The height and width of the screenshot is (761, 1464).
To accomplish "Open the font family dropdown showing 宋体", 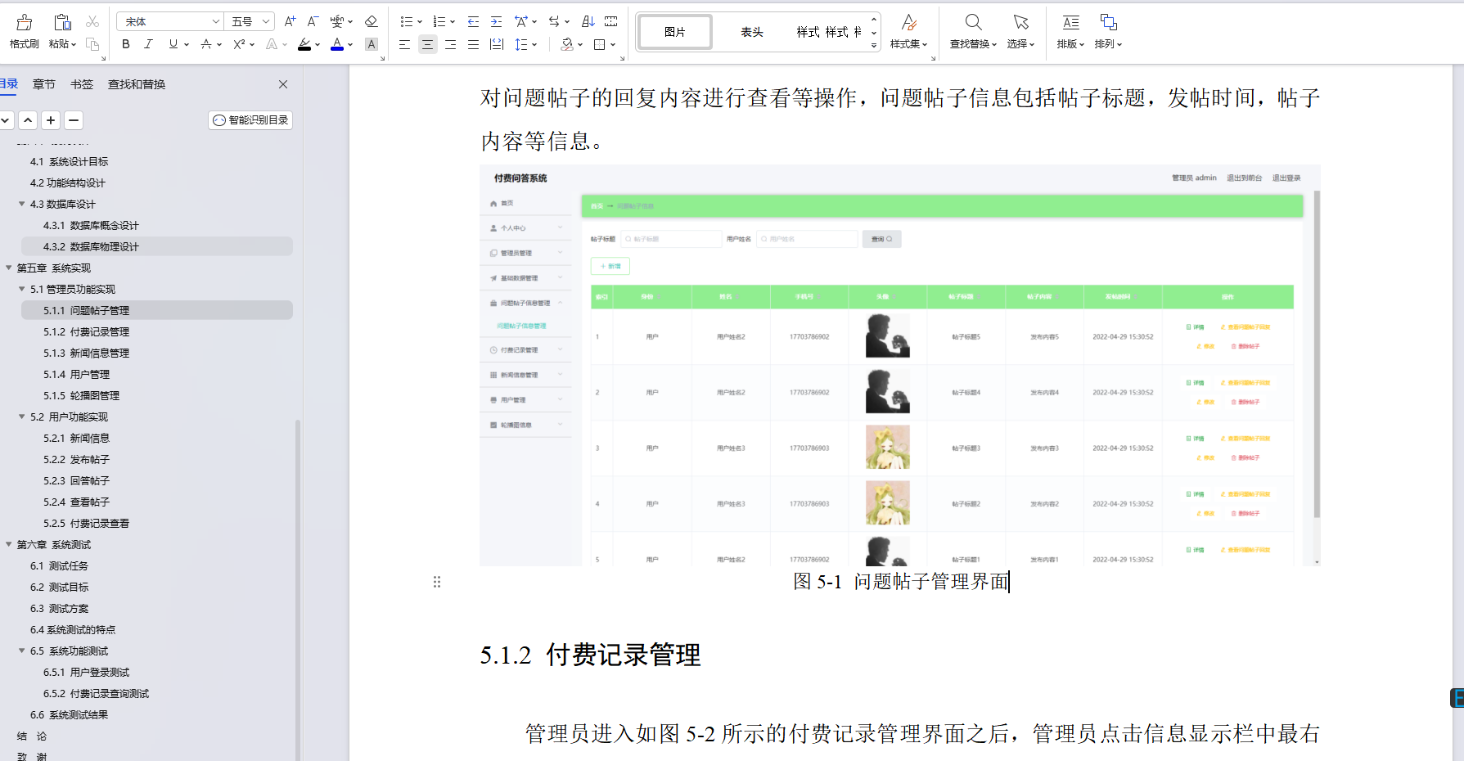I will coord(168,21).
